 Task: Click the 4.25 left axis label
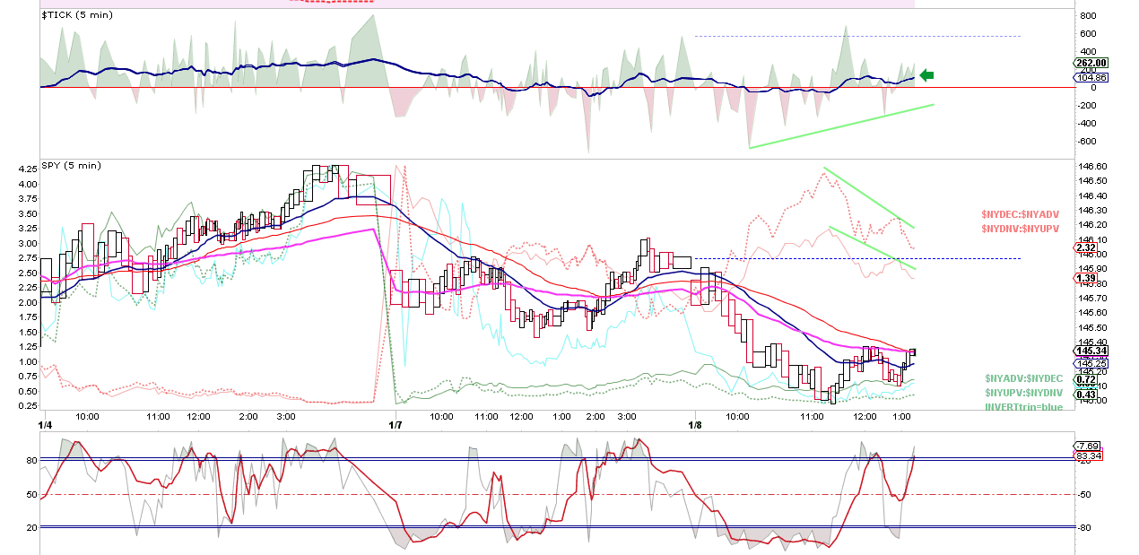(27, 169)
